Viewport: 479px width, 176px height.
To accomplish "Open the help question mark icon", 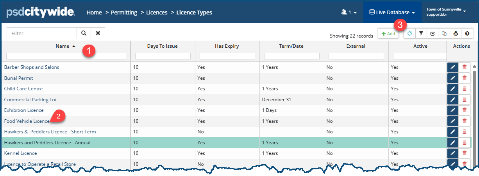I will pos(467,34).
